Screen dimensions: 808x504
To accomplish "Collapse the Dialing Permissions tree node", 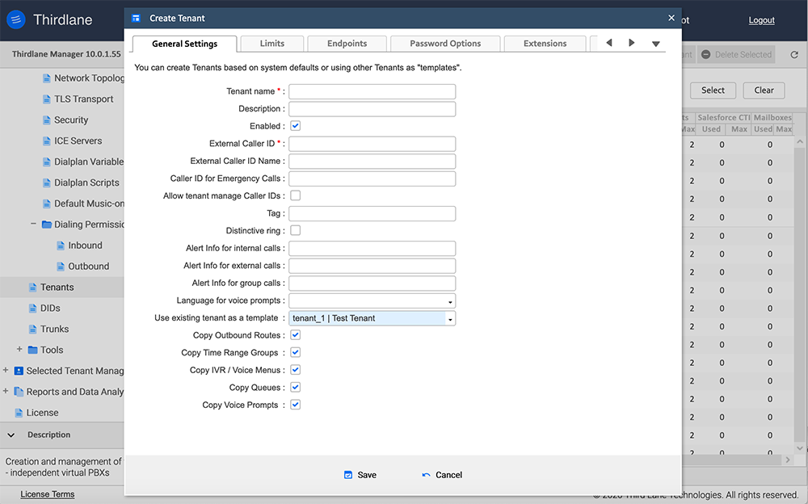I will point(33,225).
